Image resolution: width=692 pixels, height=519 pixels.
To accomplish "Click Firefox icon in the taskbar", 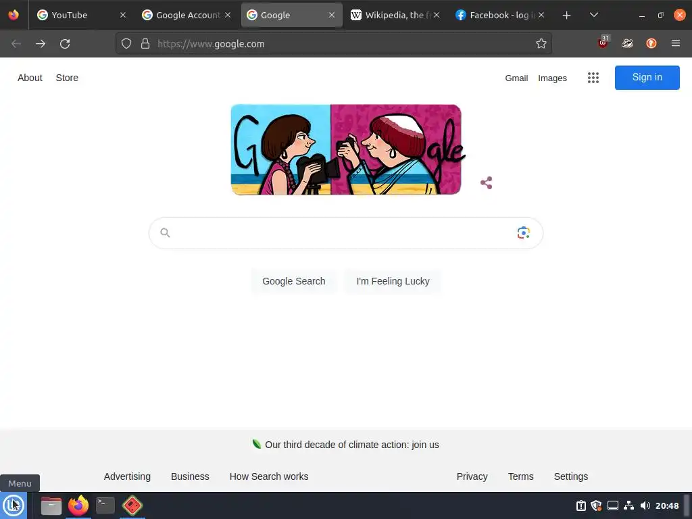I will pos(78,505).
